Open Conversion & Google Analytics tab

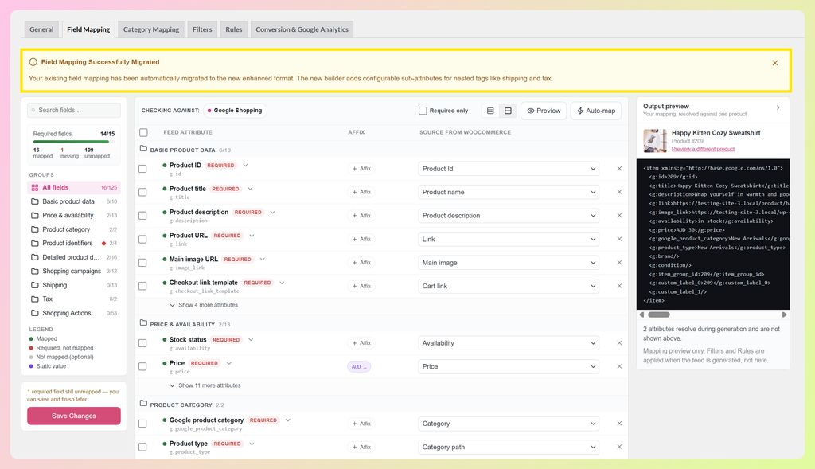point(302,29)
